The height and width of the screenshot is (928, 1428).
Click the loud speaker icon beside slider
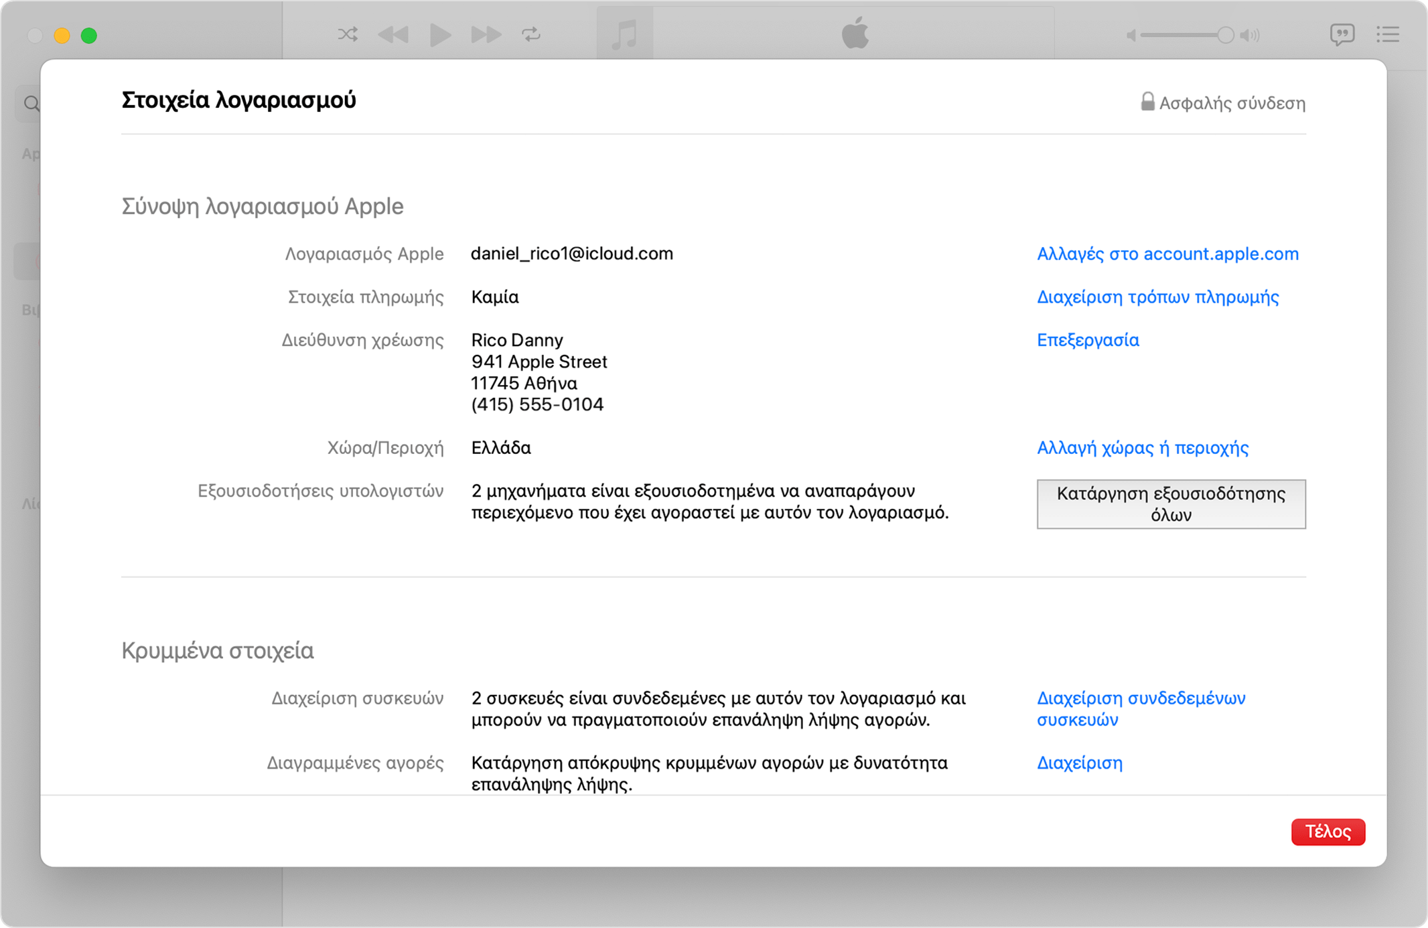pos(1250,35)
